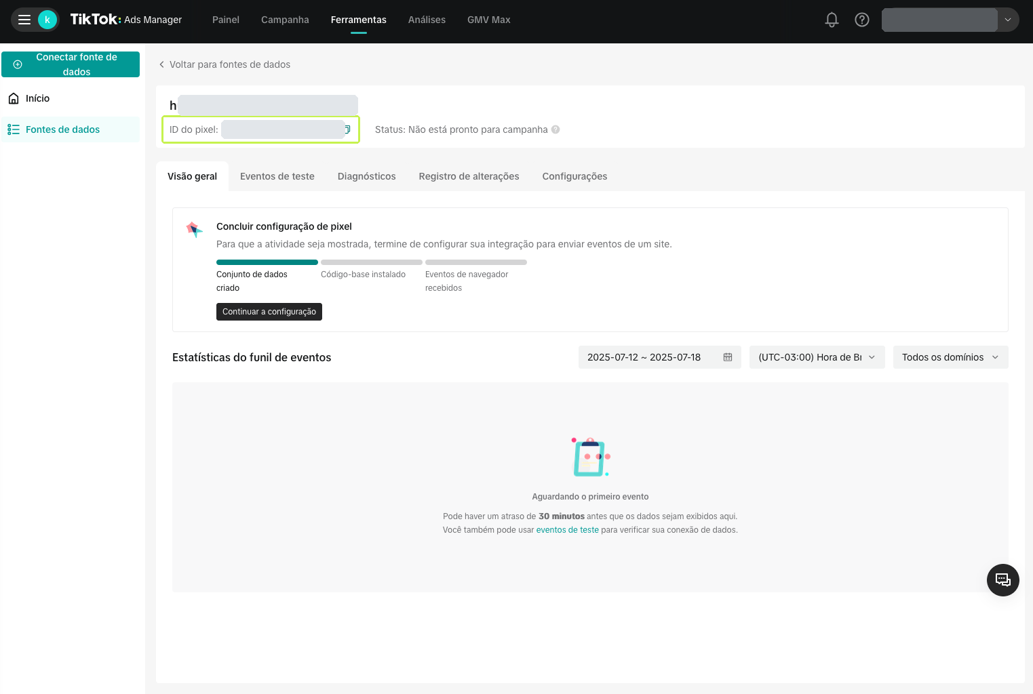Viewport: 1033px width, 694px height.
Task: Click the TikTok Ads Manager logo
Action: [126, 20]
